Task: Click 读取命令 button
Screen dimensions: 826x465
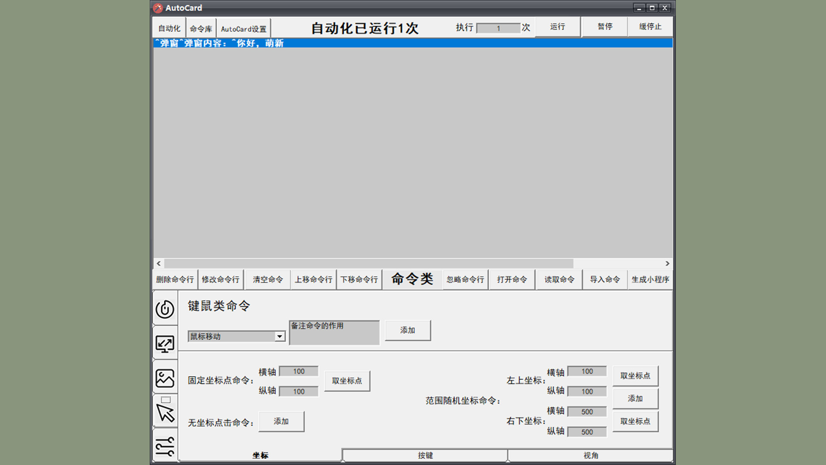Action: coord(559,279)
